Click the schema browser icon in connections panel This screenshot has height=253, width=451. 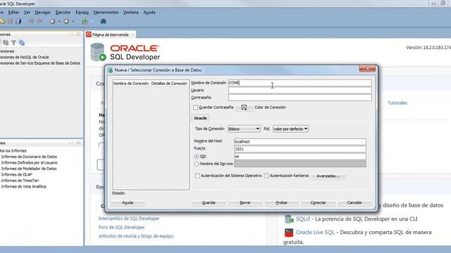pos(22,43)
